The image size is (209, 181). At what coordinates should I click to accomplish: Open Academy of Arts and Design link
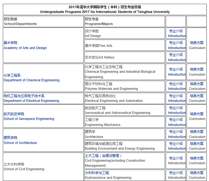(x=25, y=45)
